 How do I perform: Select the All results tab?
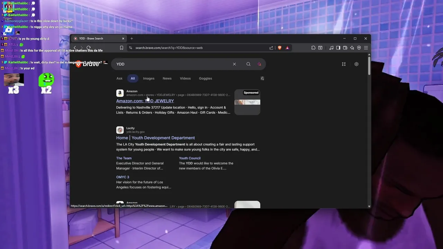pos(133,79)
